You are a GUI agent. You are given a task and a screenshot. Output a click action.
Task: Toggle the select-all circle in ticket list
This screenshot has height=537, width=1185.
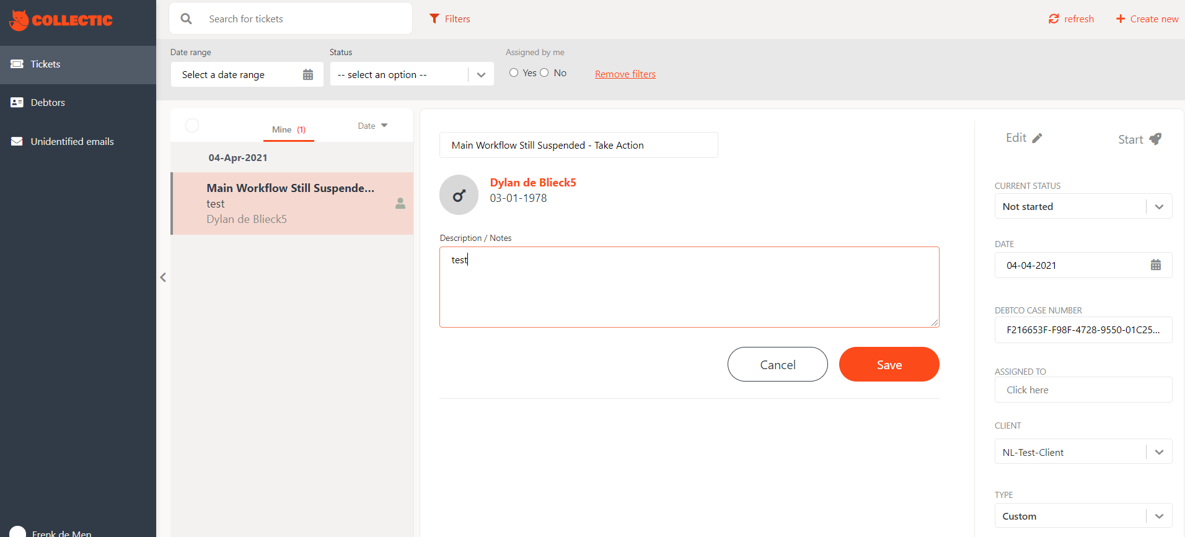pos(192,126)
